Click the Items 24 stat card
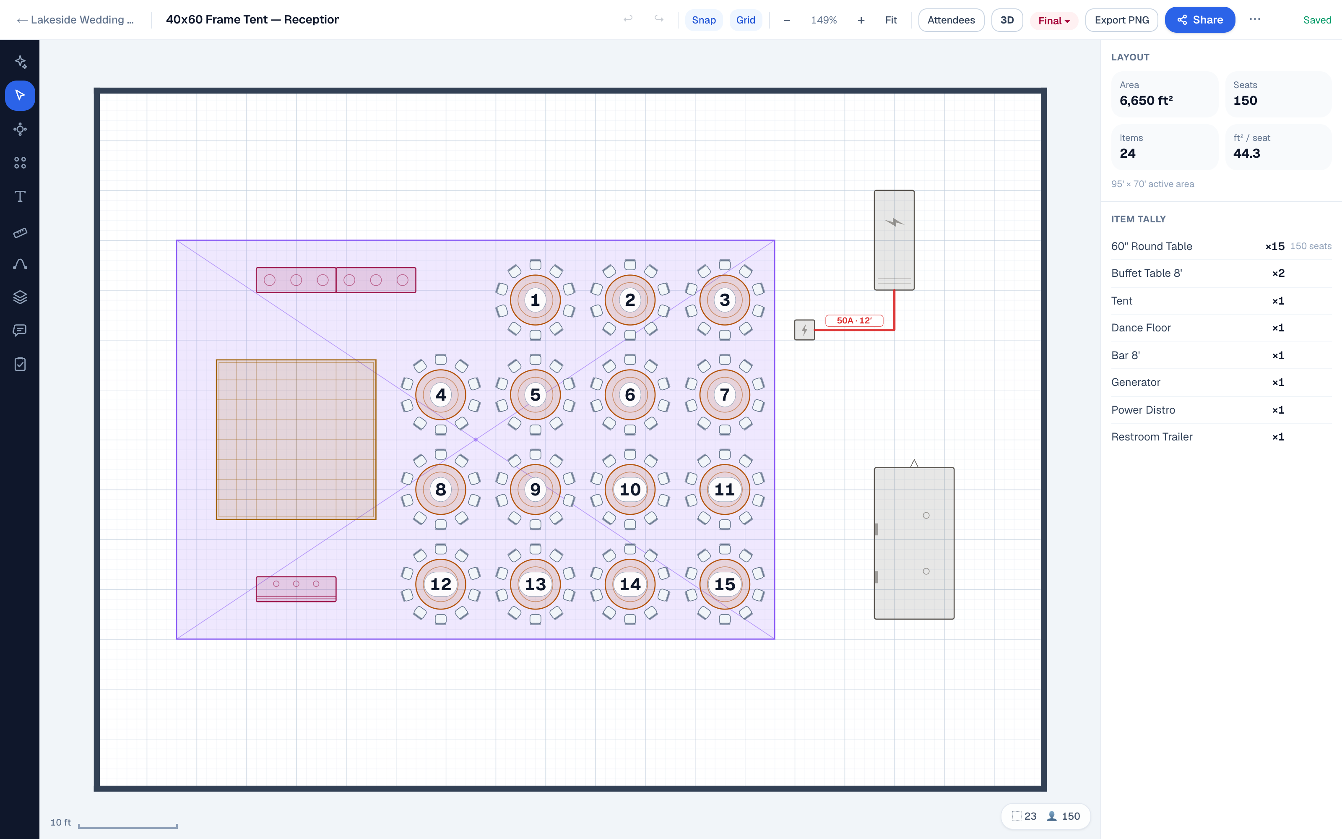The image size is (1342, 839). coord(1164,146)
